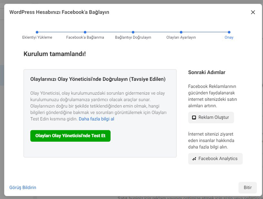Image resolution: width=263 pixels, height=199 pixels.
Task: Start Olayları Olay Yöneticisi'nde Test Et
Action: (x=70, y=136)
